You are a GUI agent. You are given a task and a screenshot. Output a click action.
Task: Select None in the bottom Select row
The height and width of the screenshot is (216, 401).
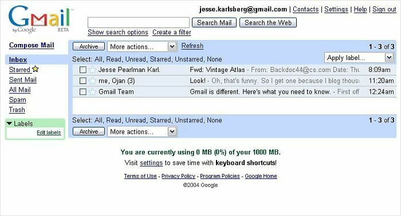(x=214, y=121)
